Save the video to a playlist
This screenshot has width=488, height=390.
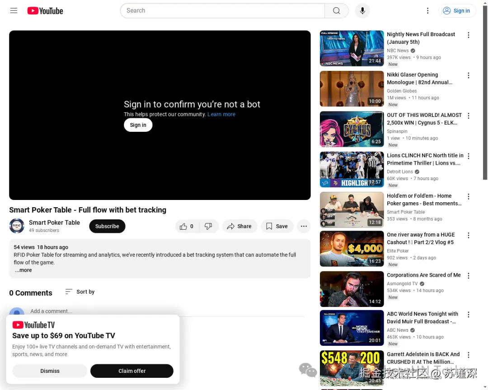277,226
